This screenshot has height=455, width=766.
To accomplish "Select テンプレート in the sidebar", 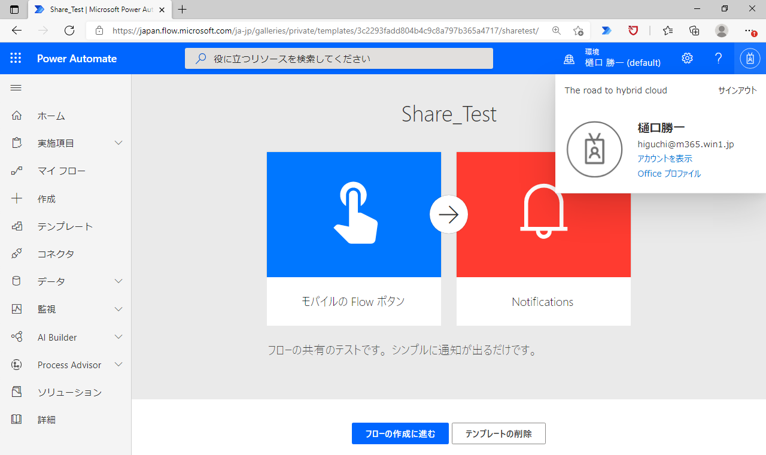I will click(x=65, y=226).
